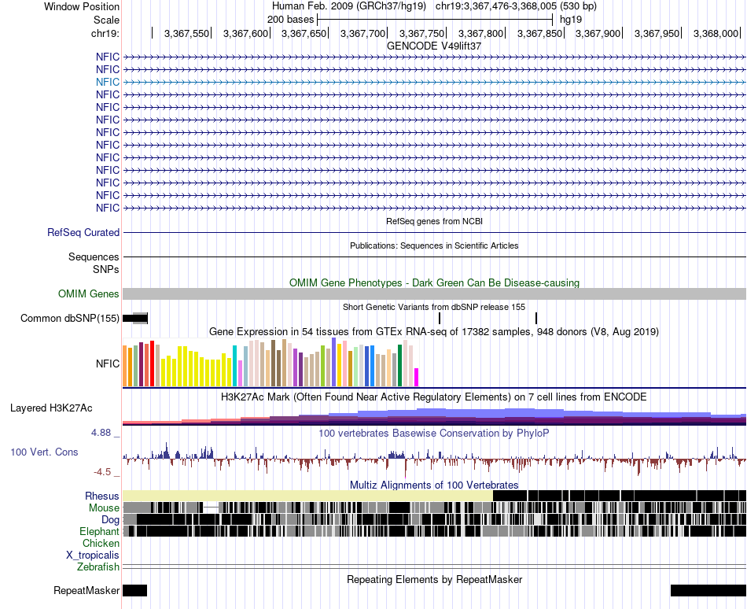The width and height of the screenshot is (747, 609).
Task: Click the Window Position label
Action: (82, 6)
